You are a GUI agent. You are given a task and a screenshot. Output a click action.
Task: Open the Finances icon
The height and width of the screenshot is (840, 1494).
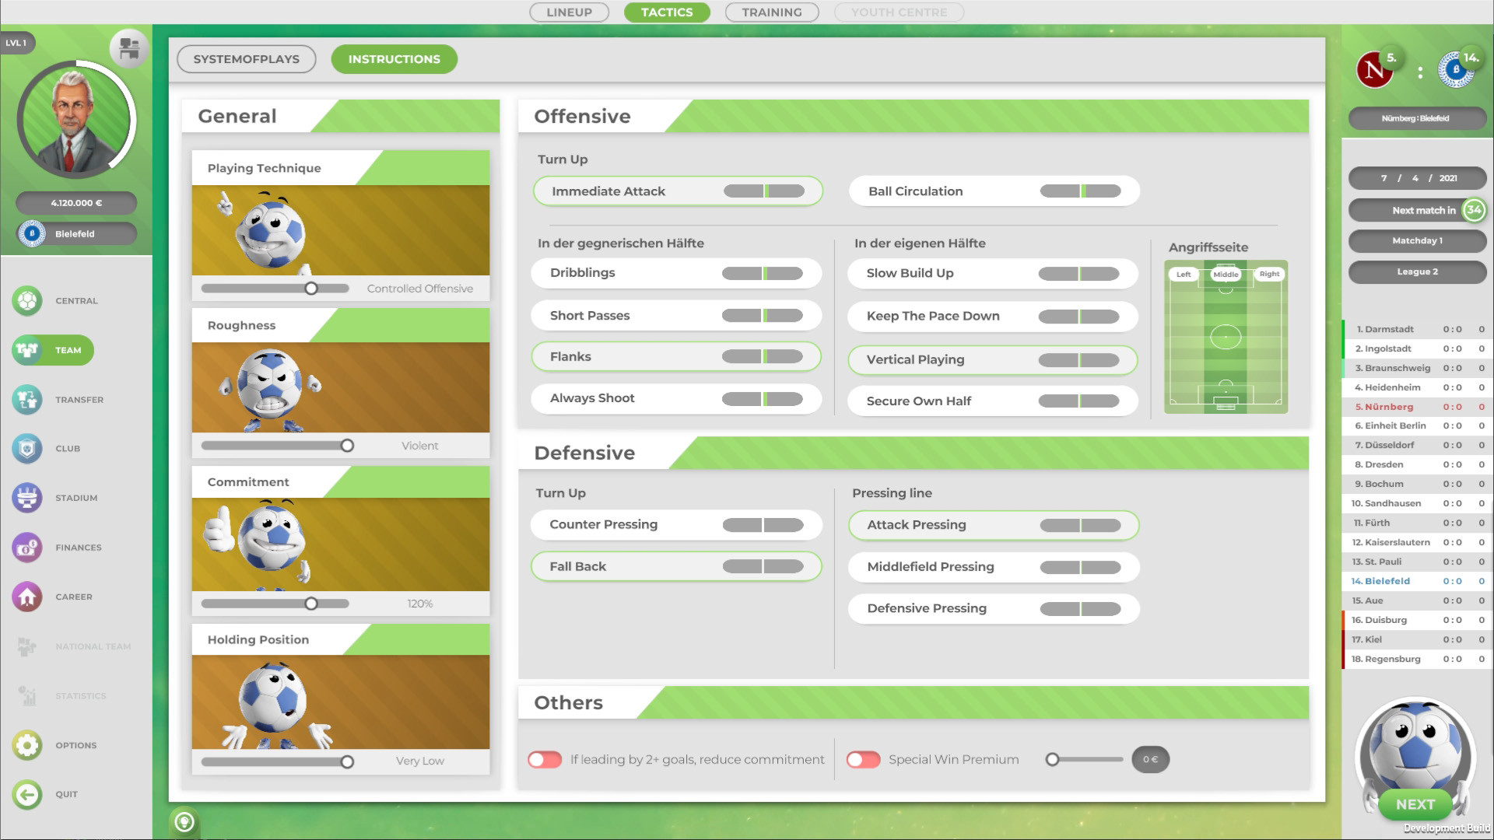point(27,548)
